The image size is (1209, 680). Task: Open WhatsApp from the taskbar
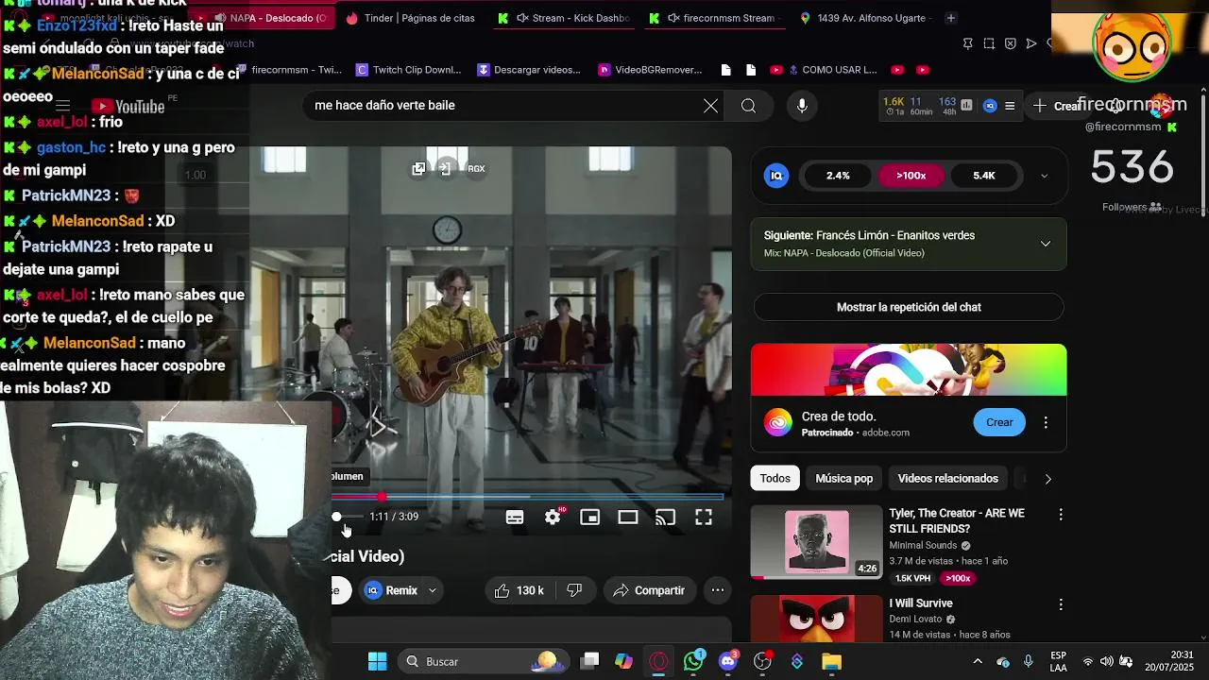click(x=694, y=661)
